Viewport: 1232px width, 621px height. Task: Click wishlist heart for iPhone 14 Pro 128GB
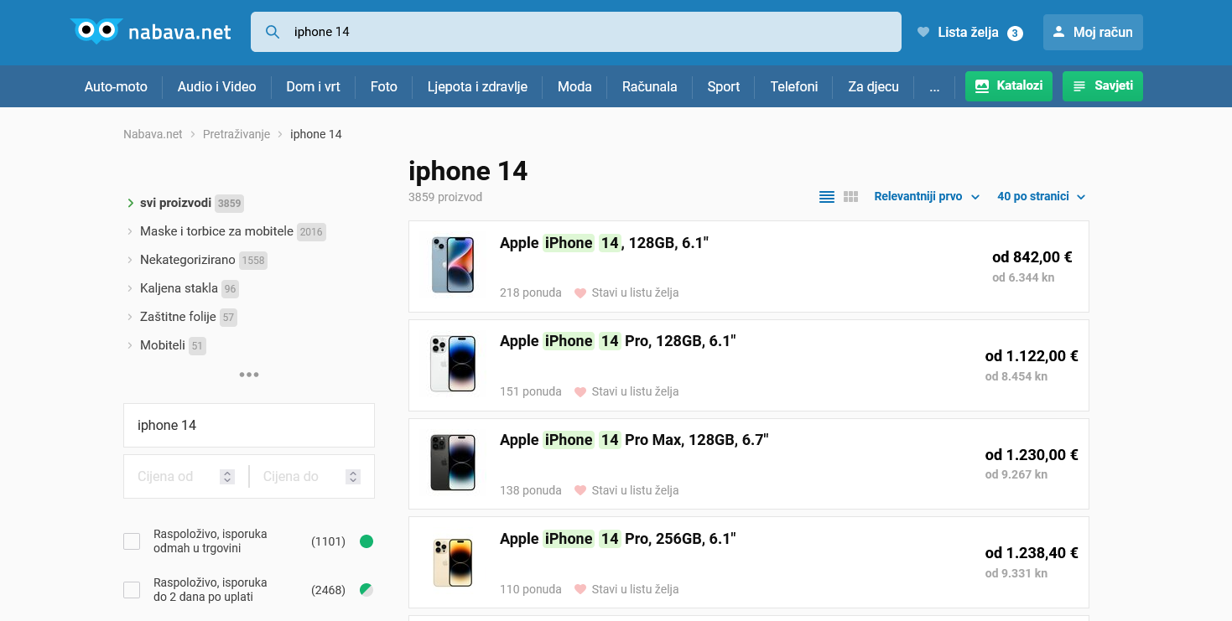[x=580, y=392]
